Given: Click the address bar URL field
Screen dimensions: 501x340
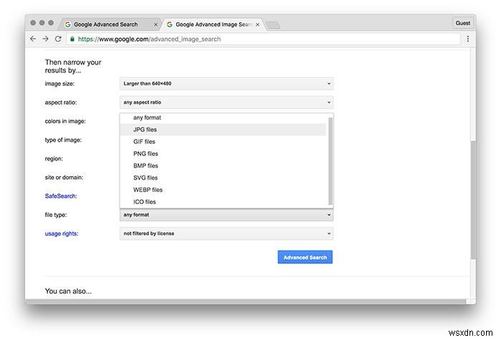Looking at the screenshot, I should pos(263,39).
